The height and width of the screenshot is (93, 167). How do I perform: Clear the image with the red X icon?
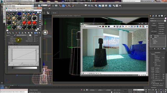(x=126, y=26)
